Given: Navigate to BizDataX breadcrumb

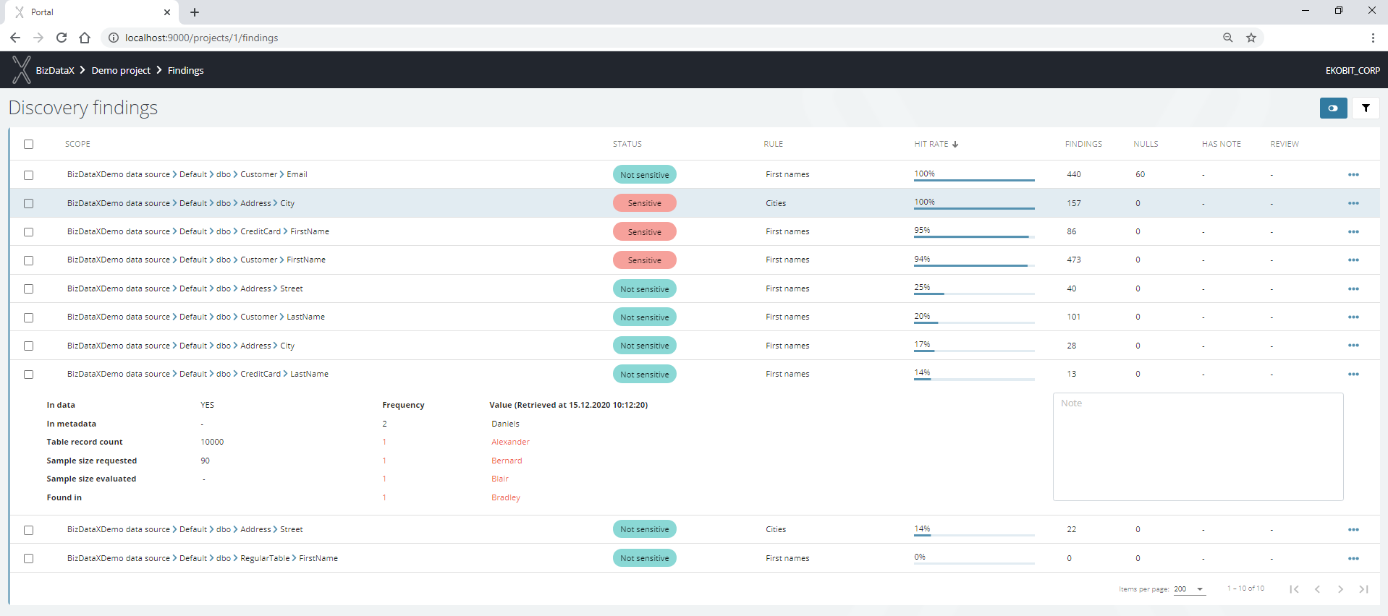Looking at the screenshot, I should point(55,70).
